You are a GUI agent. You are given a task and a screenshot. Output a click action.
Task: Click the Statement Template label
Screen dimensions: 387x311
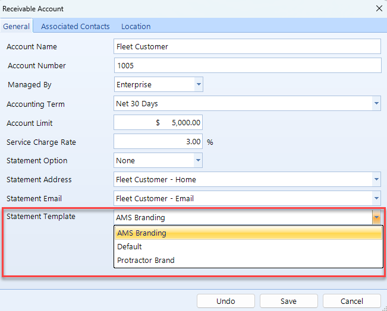coord(41,217)
